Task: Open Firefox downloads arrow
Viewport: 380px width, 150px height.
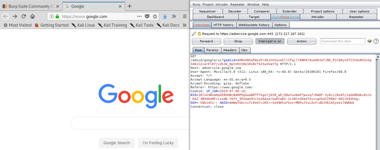Action: [x=165, y=16]
